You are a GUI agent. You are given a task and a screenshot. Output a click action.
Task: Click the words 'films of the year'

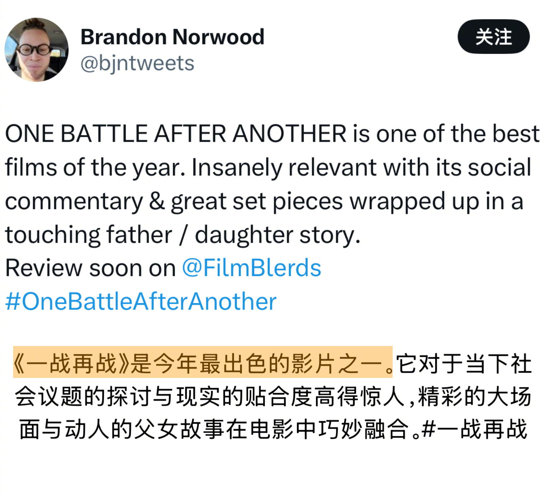pyautogui.click(x=95, y=167)
